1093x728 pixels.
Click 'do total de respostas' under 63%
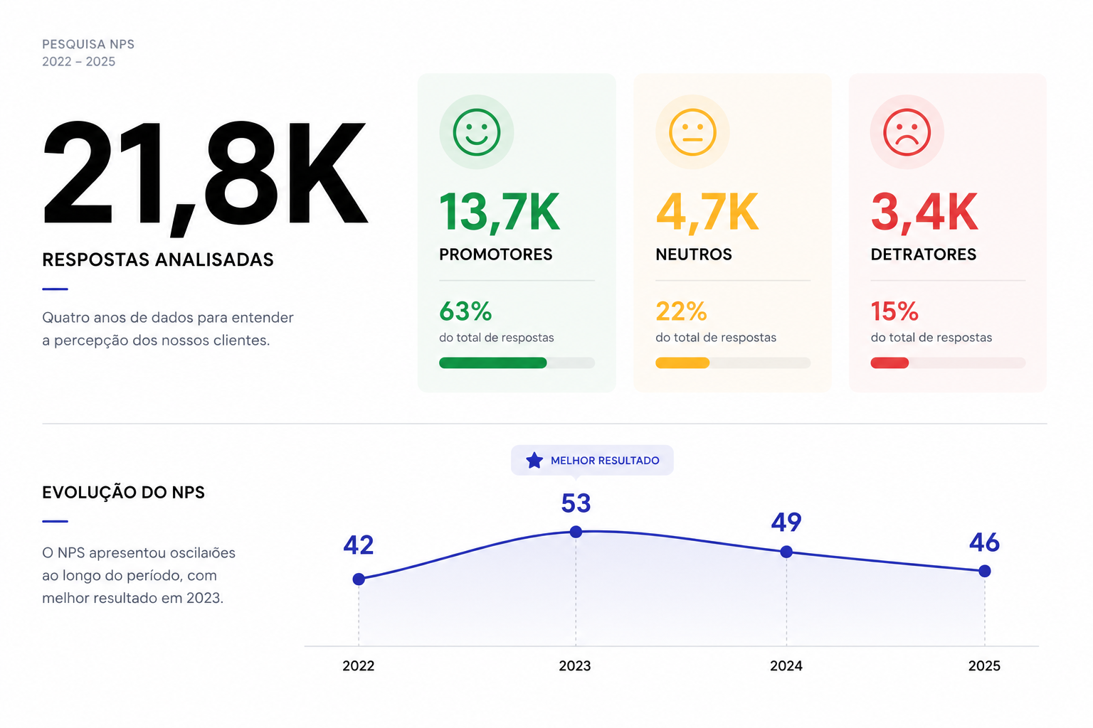click(x=497, y=338)
